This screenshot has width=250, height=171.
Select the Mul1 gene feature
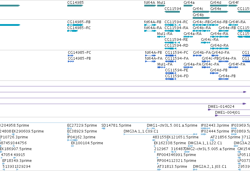click(161, 6)
